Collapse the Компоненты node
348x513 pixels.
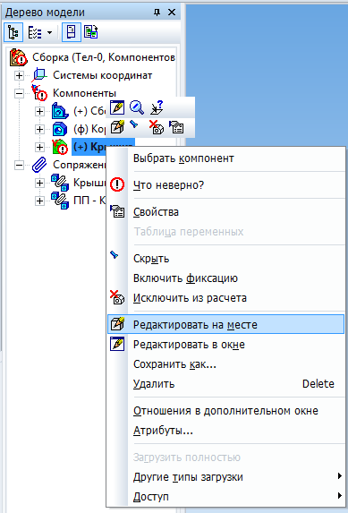[20, 93]
